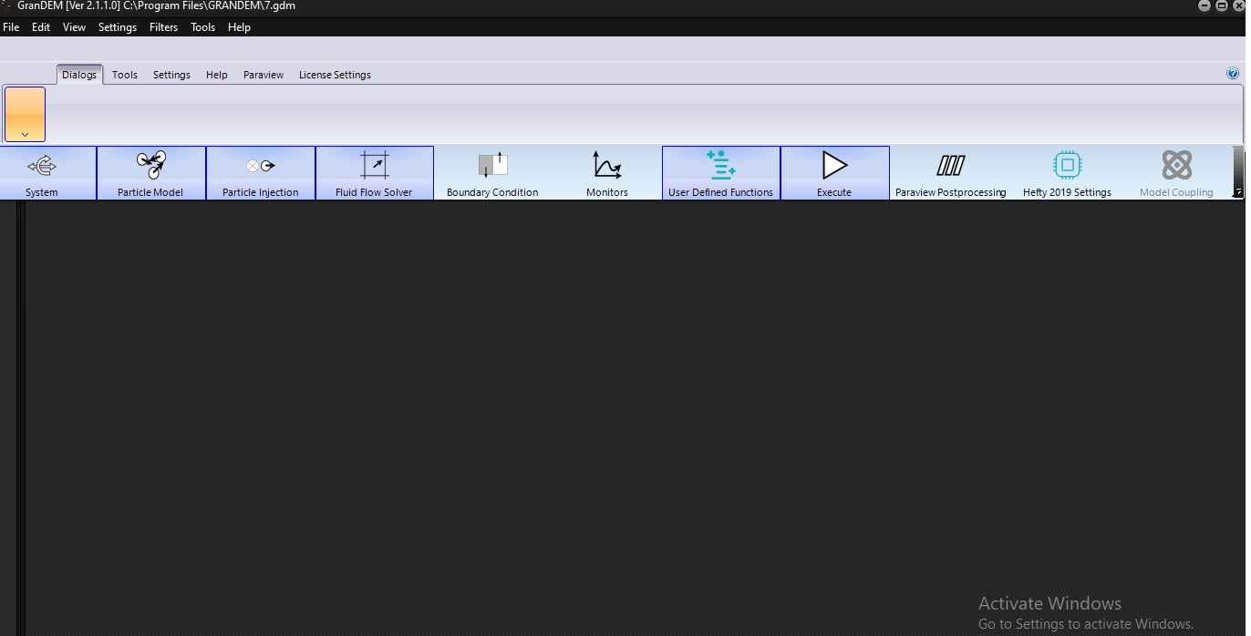Open the Help menu in menu bar
Image resolution: width=1251 pixels, height=636 pixels.
pyautogui.click(x=239, y=27)
